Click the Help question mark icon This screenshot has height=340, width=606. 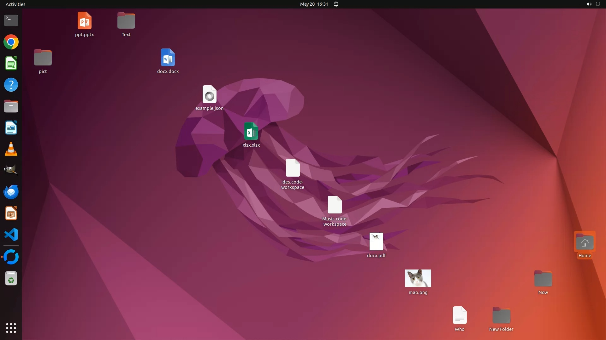point(11,85)
